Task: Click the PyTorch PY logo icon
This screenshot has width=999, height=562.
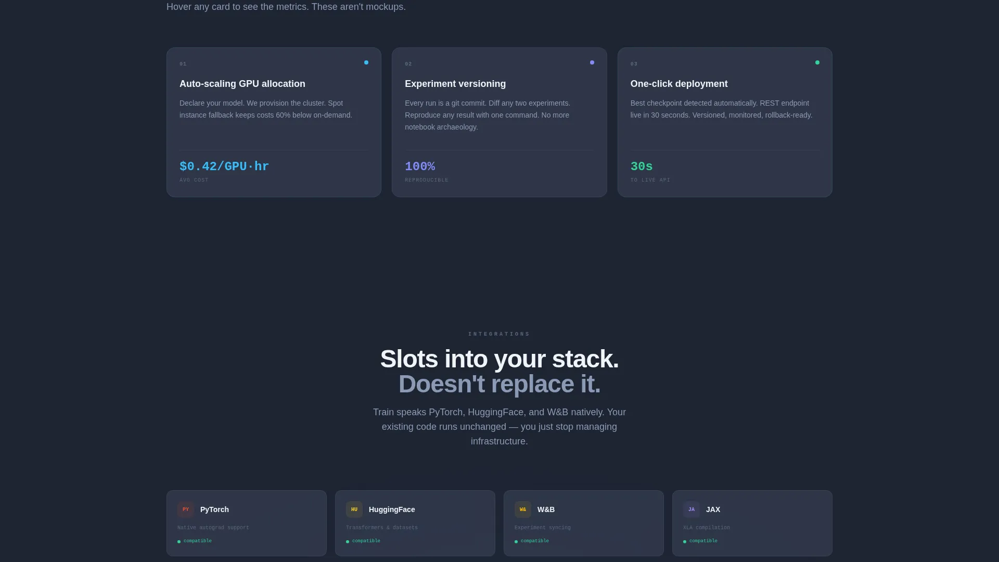Action: click(x=186, y=509)
